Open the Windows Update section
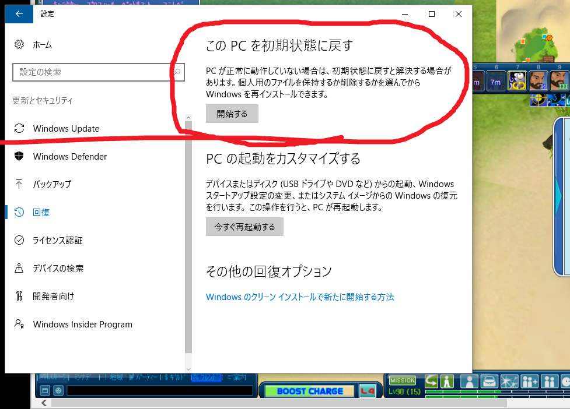570x409 pixels. point(66,129)
